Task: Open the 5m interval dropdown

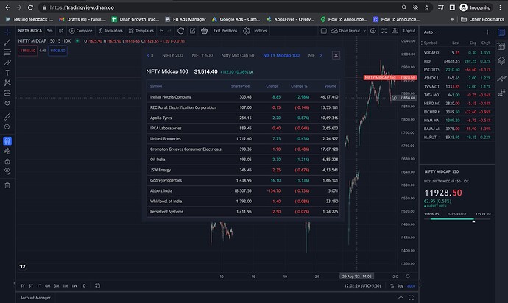Action: click(49, 31)
